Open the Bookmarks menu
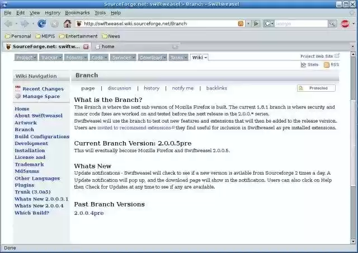358x253 pixels. coord(77,13)
